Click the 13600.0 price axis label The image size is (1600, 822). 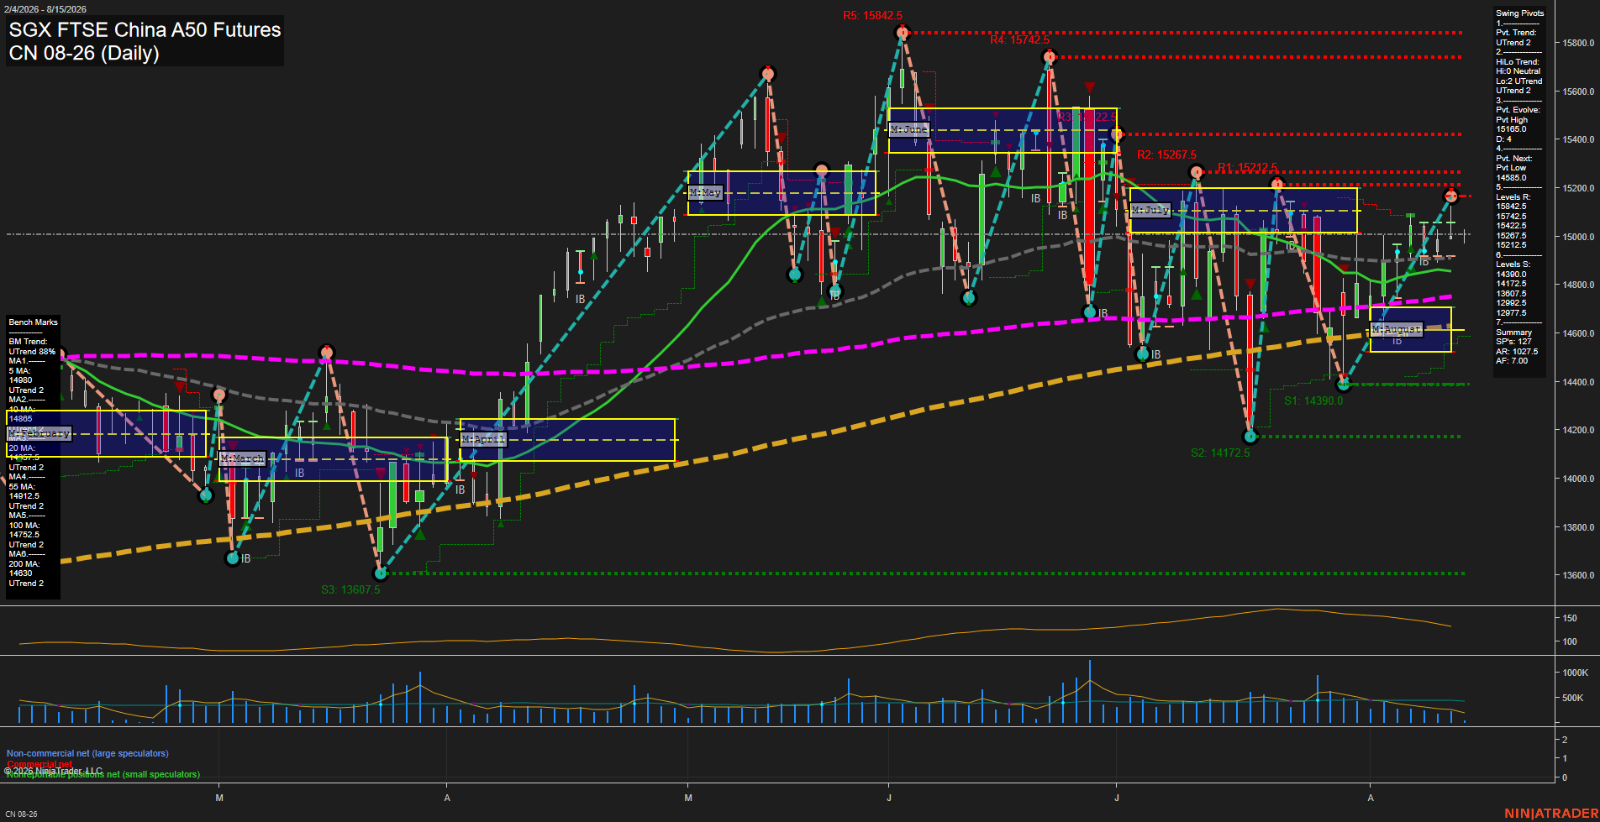(1578, 576)
